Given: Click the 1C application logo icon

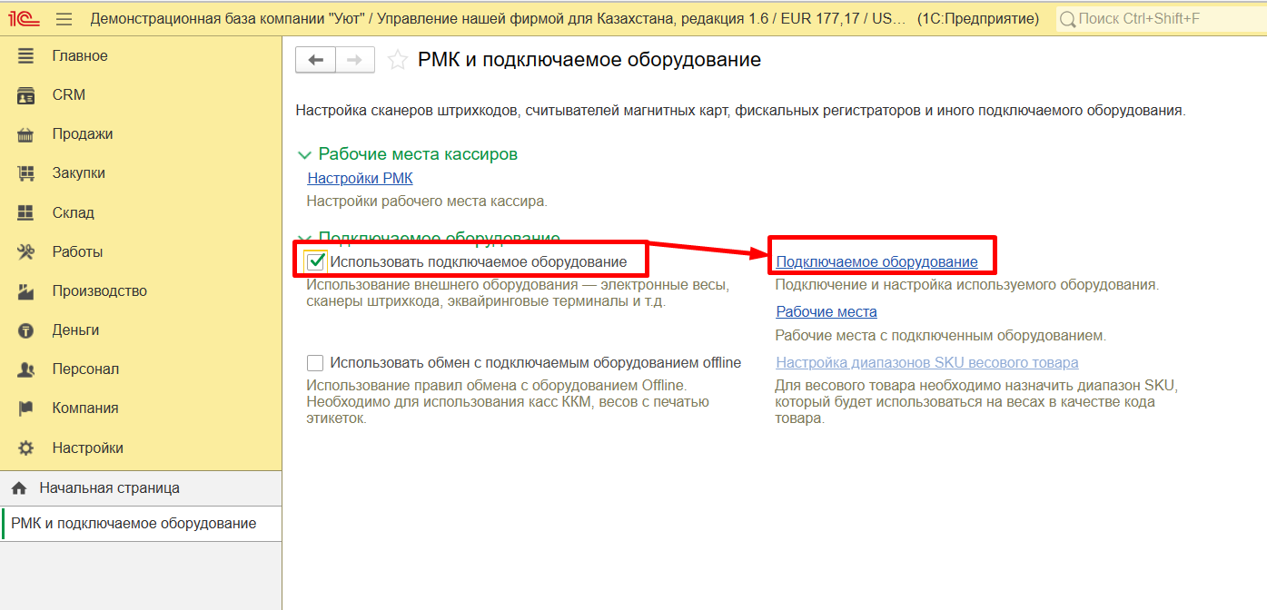Looking at the screenshot, I should (22, 19).
